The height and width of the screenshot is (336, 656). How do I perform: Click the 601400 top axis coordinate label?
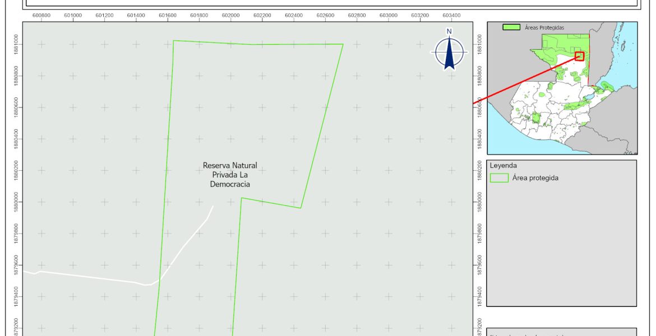[x=136, y=15]
